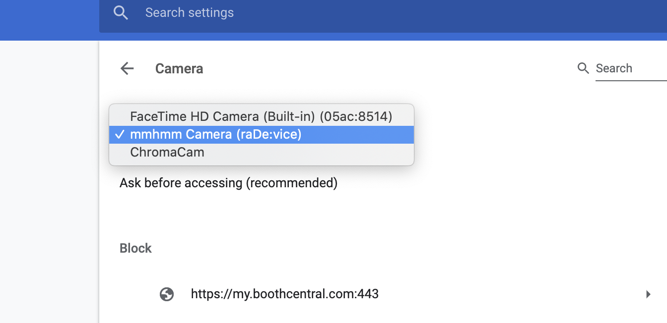667x323 pixels.
Task: Expand boothcentral site details with right arrow
Action: coord(648,294)
